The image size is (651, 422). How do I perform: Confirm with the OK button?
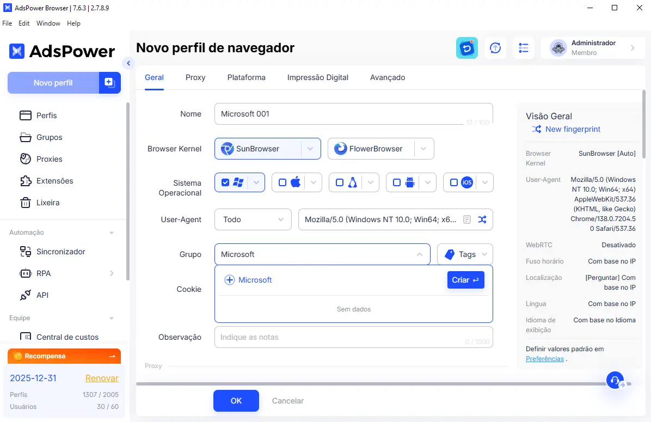coord(236,401)
